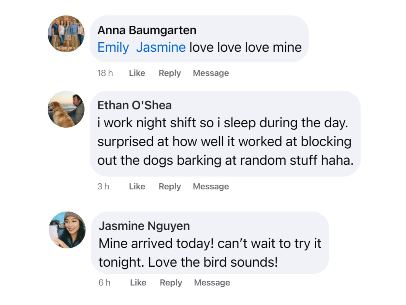Image resolution: width=406 pixels, height=305 pixels.
Task: Message Ethan O'Shea from his comment
Action: coord(211,186)
